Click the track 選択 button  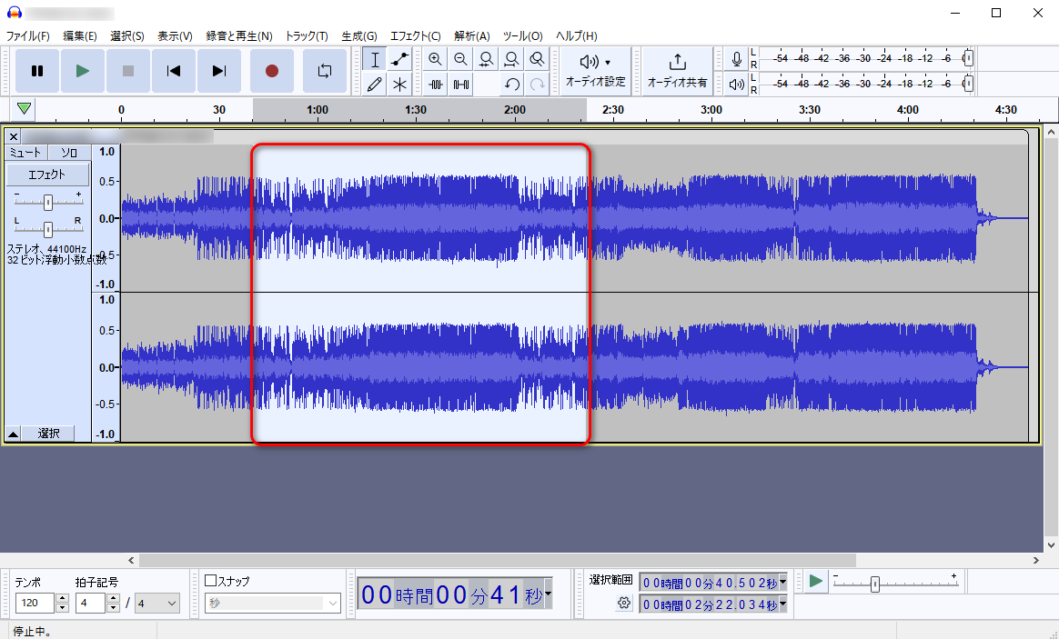point(48,434)
